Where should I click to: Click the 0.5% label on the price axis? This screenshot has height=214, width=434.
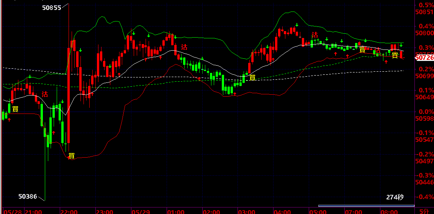coord(426,5)
